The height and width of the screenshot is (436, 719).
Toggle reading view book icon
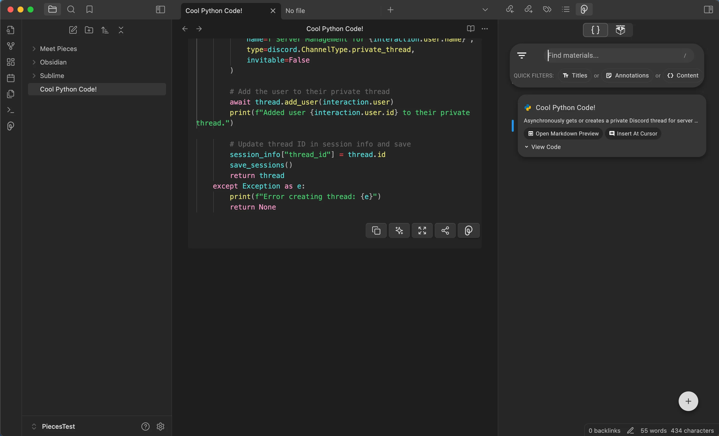(x=470, y=28)
